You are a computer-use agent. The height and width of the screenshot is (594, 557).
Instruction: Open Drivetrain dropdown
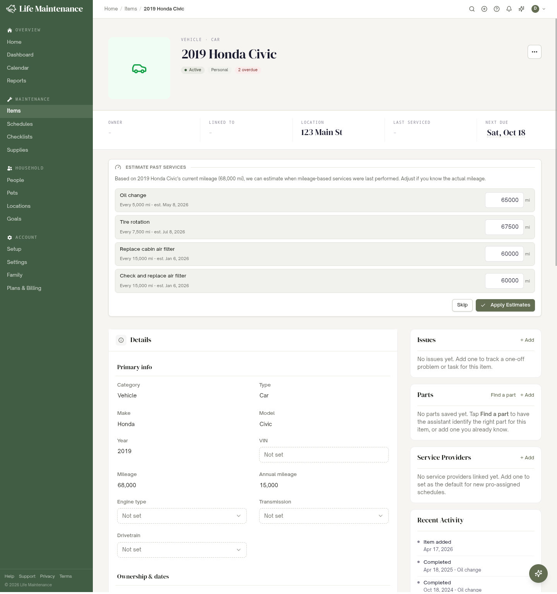(182, 550)
